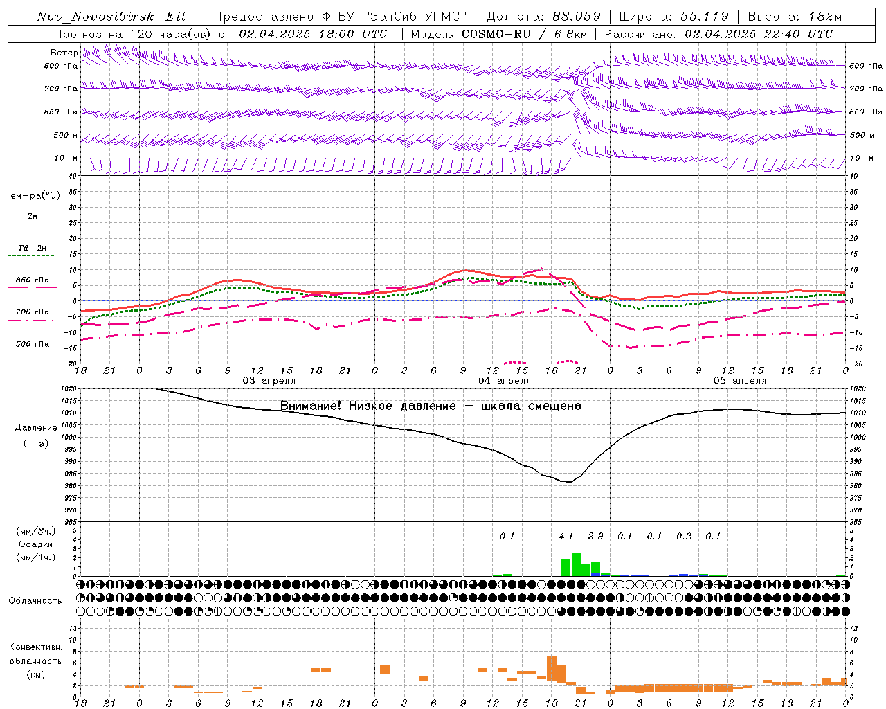
Task: Click the Прогноз на 120 часа(ов) forecast line
Action: (220, 34)
